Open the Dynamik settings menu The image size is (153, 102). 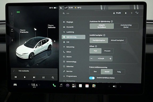point(68,27)
